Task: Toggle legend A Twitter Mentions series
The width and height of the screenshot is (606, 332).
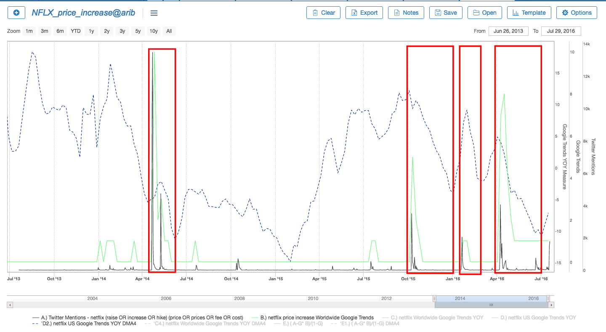Action: coord(138,318)
